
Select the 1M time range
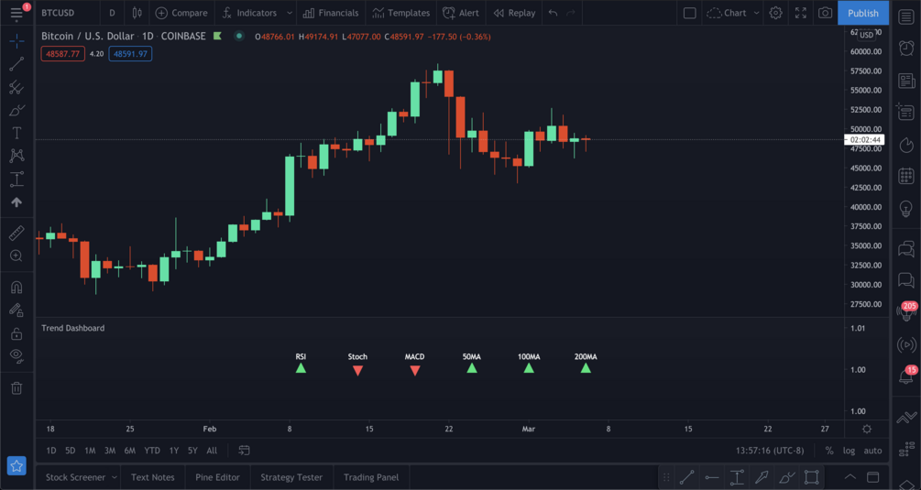[90, 451]
